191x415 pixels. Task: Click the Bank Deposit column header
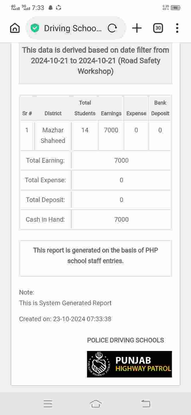click(x=160, y=108)
